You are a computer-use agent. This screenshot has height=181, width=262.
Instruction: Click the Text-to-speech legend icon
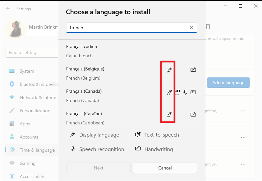tap(138, 134)
